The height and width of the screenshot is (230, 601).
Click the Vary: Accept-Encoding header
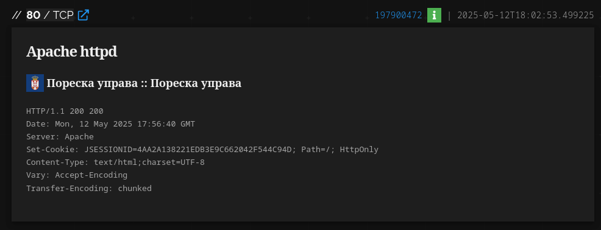(x=77, y=175)
